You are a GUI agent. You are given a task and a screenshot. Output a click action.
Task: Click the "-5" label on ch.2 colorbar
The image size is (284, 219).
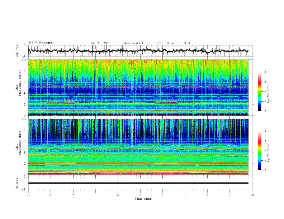[x=265, y=151]
